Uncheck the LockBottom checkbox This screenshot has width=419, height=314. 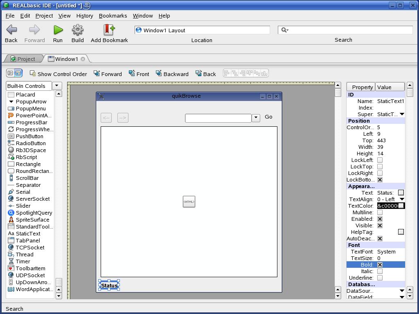[x=380, y=179]
